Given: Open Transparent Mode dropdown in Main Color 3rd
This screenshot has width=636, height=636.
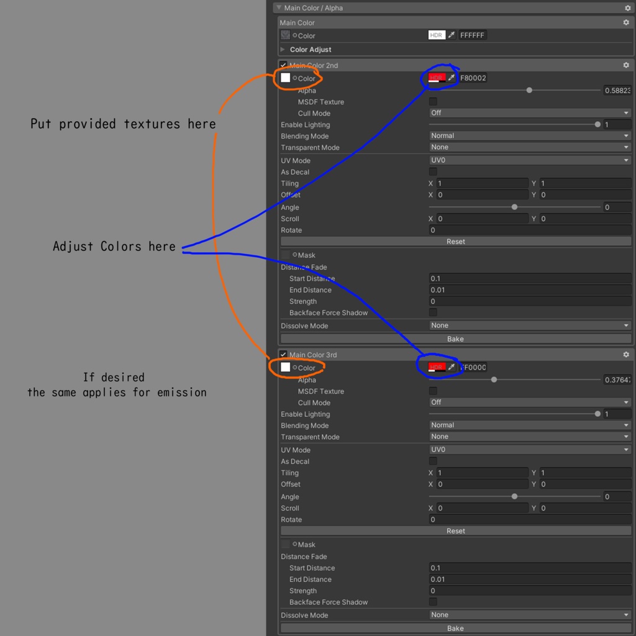Looking at the screenshot, I should tap(530, 437).
